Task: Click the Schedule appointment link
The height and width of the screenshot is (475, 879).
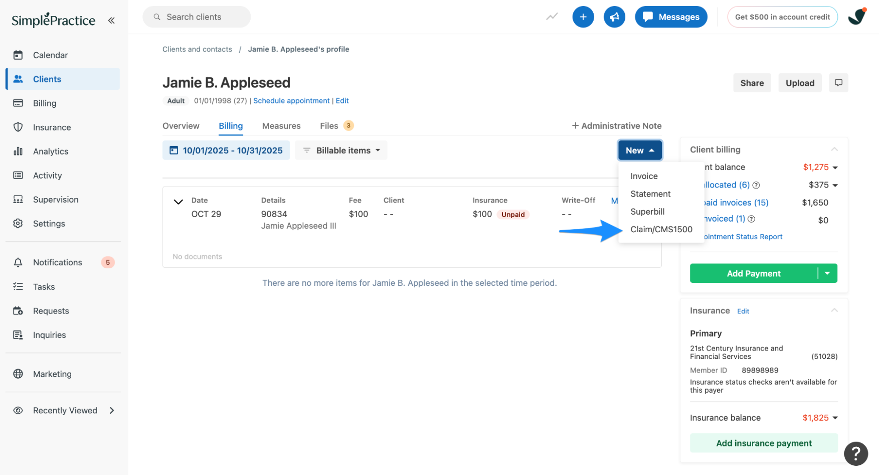Action: click(x=291, y=101)
